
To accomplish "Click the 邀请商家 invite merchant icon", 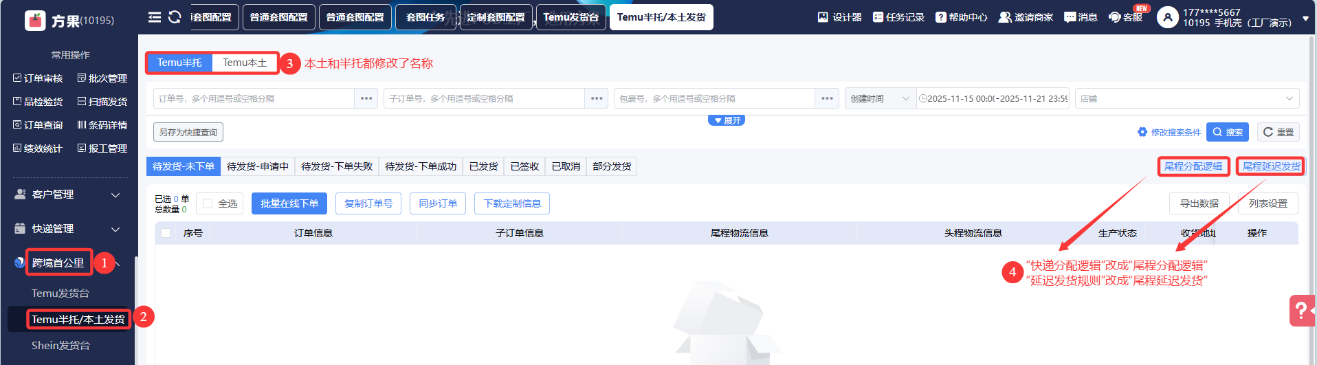I will click(1004, 17).
